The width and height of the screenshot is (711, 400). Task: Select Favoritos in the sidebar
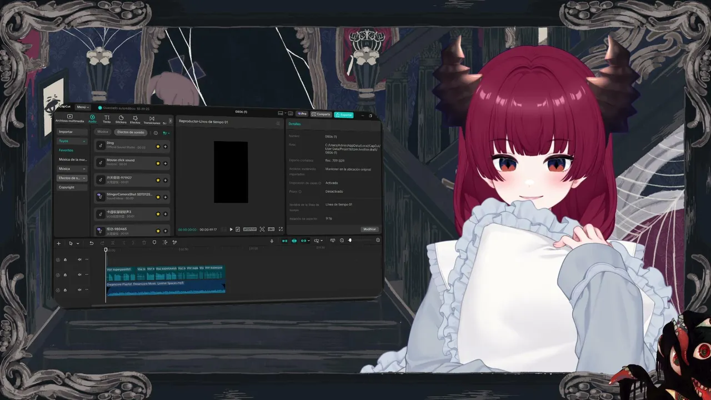[66, 150]
